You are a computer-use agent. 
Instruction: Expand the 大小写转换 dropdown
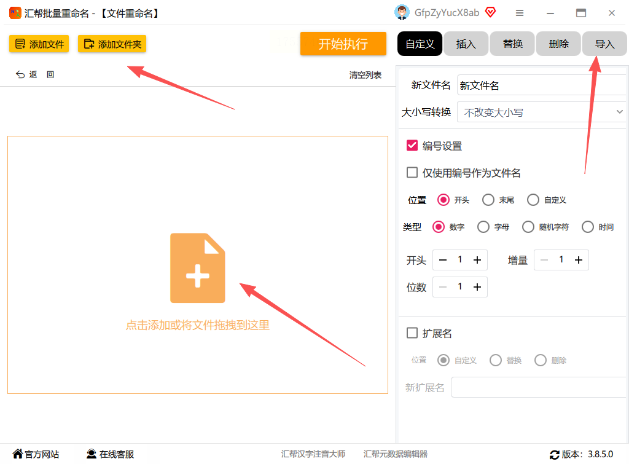coord(541,112)
